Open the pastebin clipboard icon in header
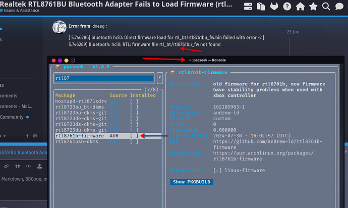This screenshot has height=208, width=348. [x=261, y=7]
